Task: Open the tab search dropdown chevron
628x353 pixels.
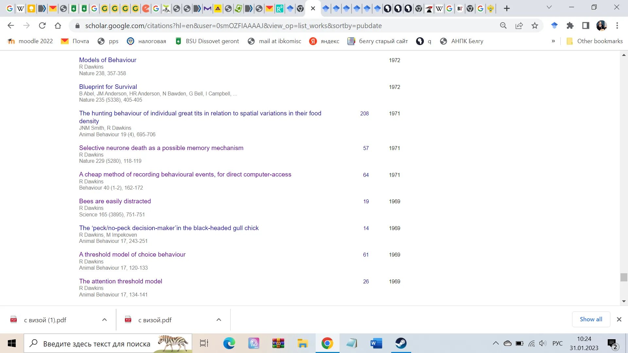Action: 549,7
